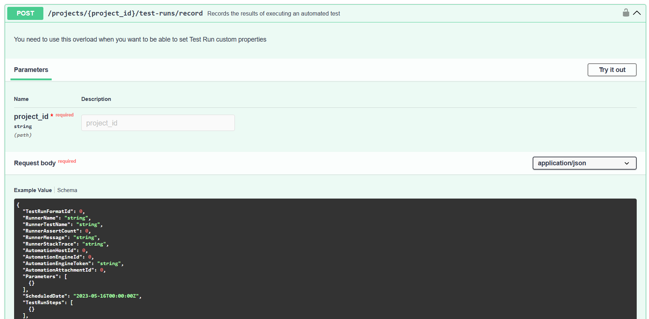The width and height of the screenshot is (649, 319).
Task: Click the endpoint summary about recording results
Action: click(274, 14)
